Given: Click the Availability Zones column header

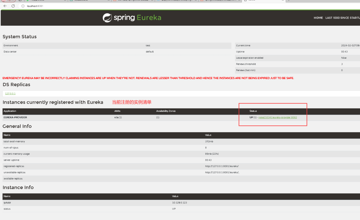Looking at the screenshot, I should [166, 111].
